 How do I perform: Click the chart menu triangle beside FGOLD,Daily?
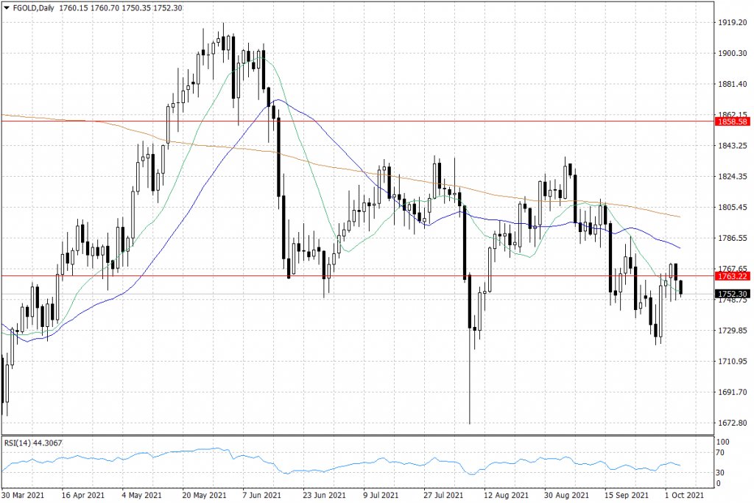tap(7, 7)
